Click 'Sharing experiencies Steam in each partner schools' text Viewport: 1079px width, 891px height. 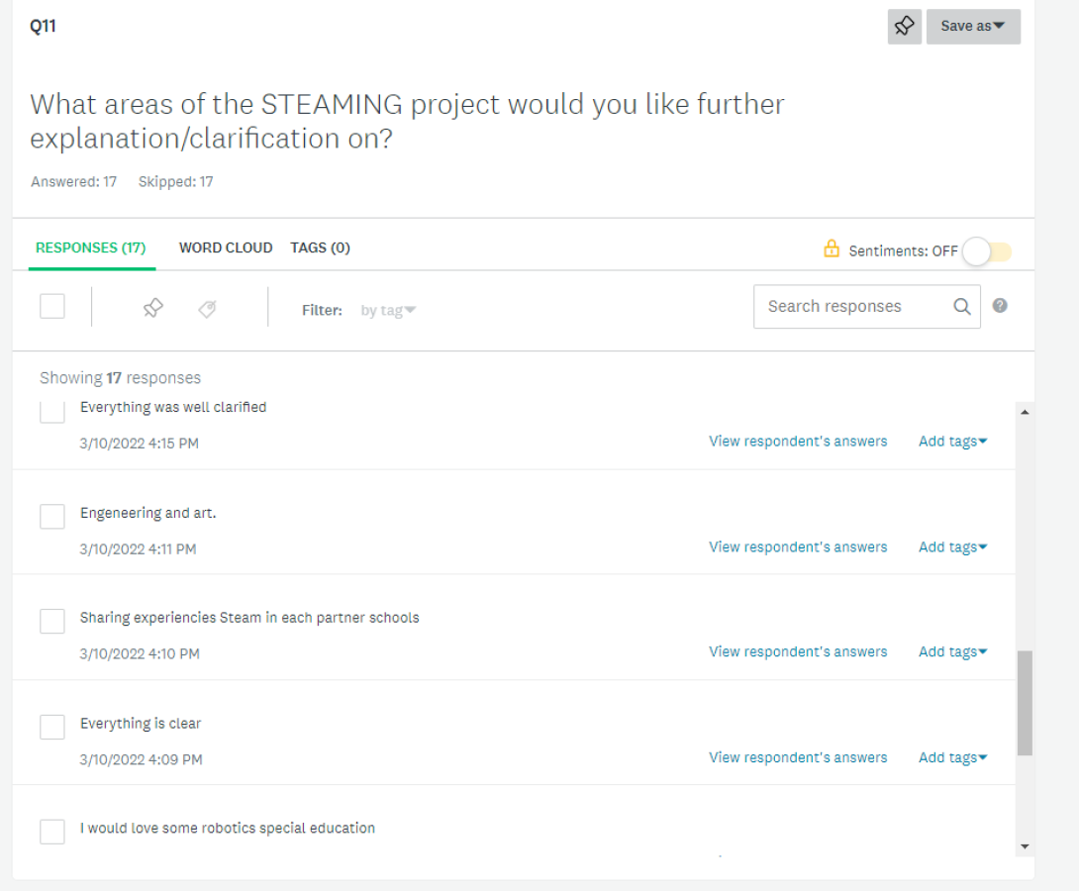[249, 618]
